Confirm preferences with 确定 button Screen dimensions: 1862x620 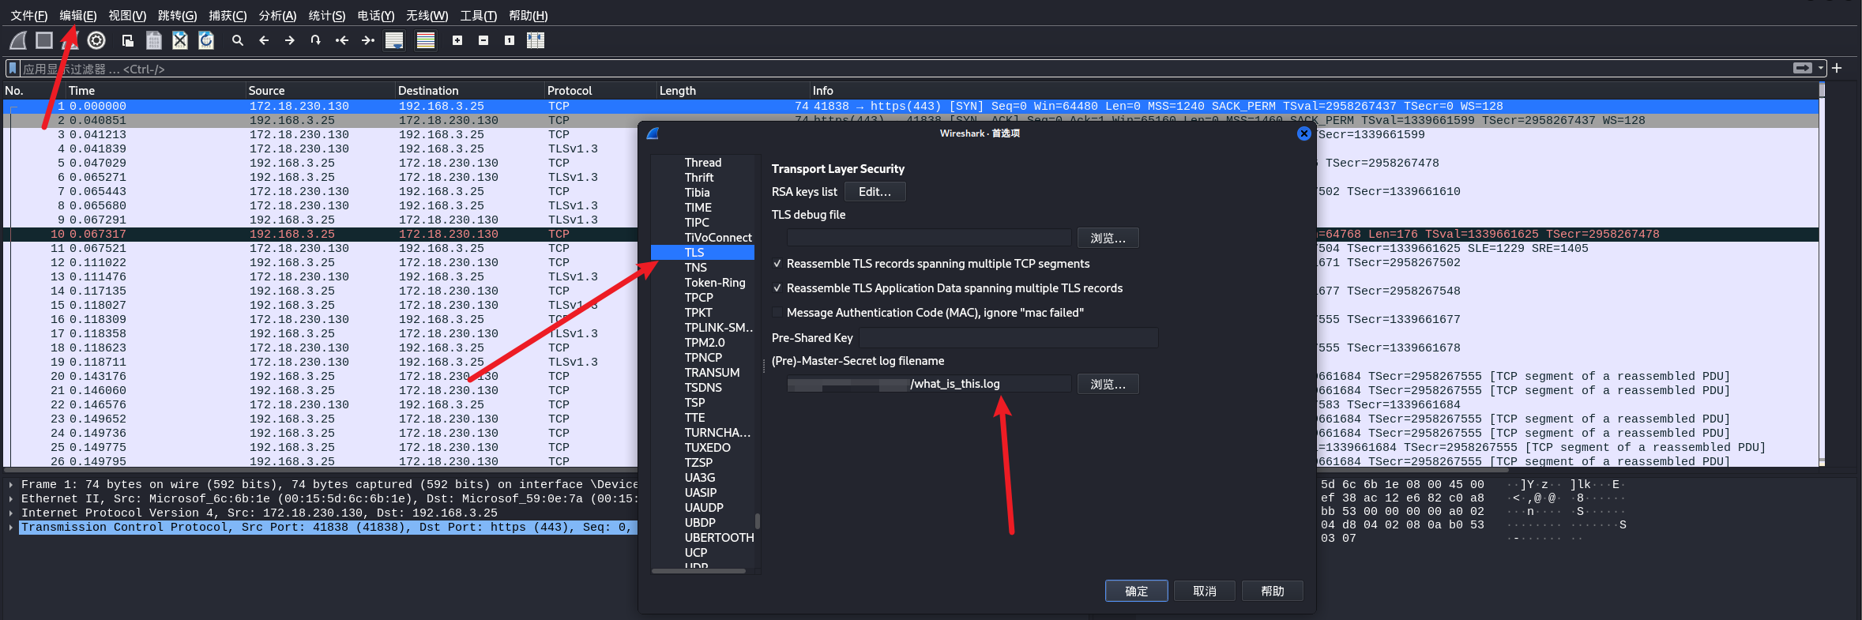point(1137,591)
